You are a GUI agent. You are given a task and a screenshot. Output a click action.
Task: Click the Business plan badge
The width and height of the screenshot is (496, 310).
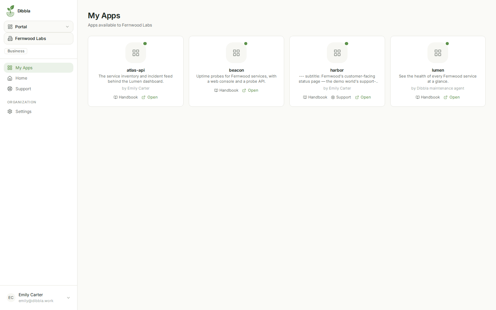(x=16, y=51)
